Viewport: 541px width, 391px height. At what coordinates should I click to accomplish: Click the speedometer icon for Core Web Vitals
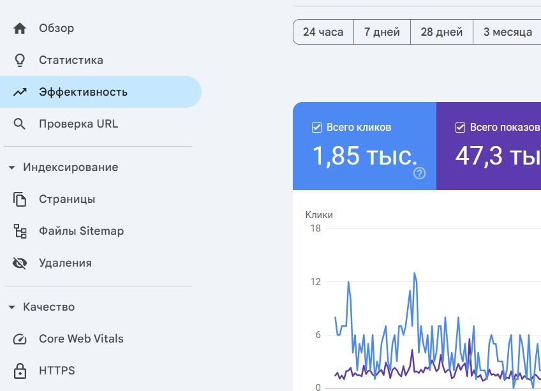(20, 339)
